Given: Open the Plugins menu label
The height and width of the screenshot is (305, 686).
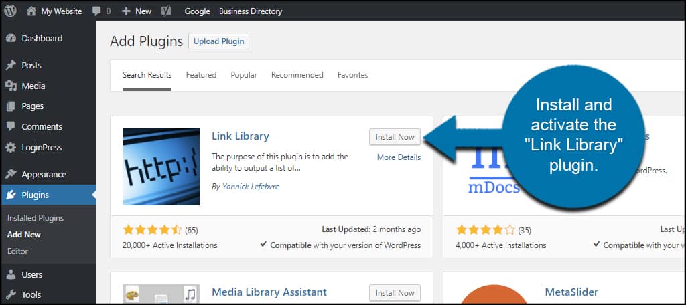Looking at the screenshot, I should coord(36,195).
